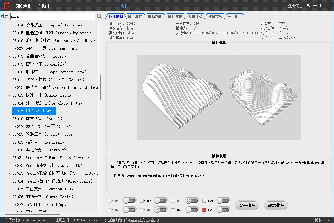Image resolution: width=334 pixels, height=223 pixels.
Task: Pick 03018 塑形工具 (Sculpt Tools)
Action: click(44, 134)
